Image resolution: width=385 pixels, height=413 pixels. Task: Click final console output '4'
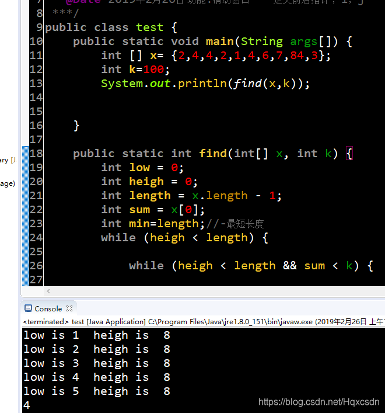(27, 405)
